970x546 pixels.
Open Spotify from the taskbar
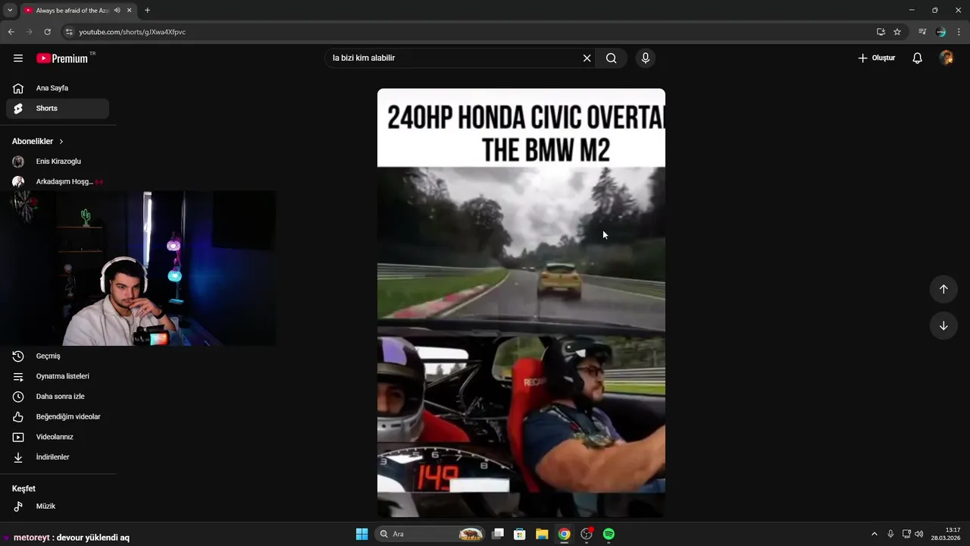click(609, 534)
